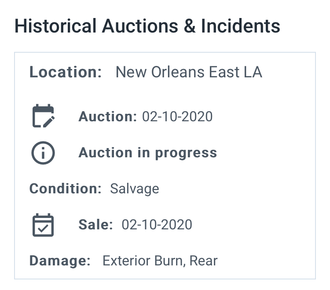Image resolution: width=330 pixels, height=290 pixels.
Task: Select the Location label
Action: point(66,72)
